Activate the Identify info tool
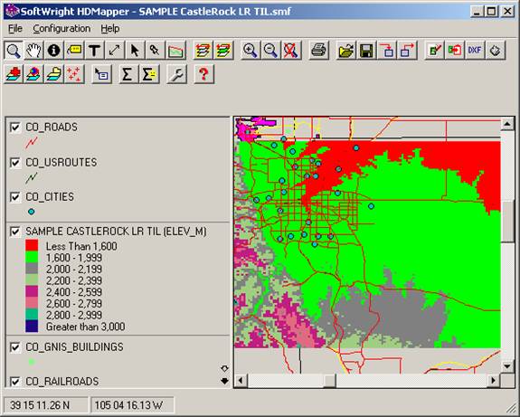Viewport: 520px width, 417px height. point(53,51)
